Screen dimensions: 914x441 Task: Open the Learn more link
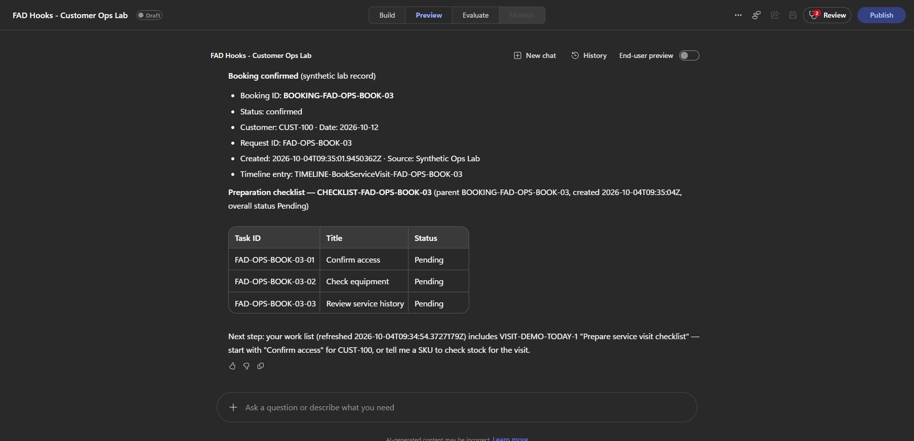[x=510, y=439]
